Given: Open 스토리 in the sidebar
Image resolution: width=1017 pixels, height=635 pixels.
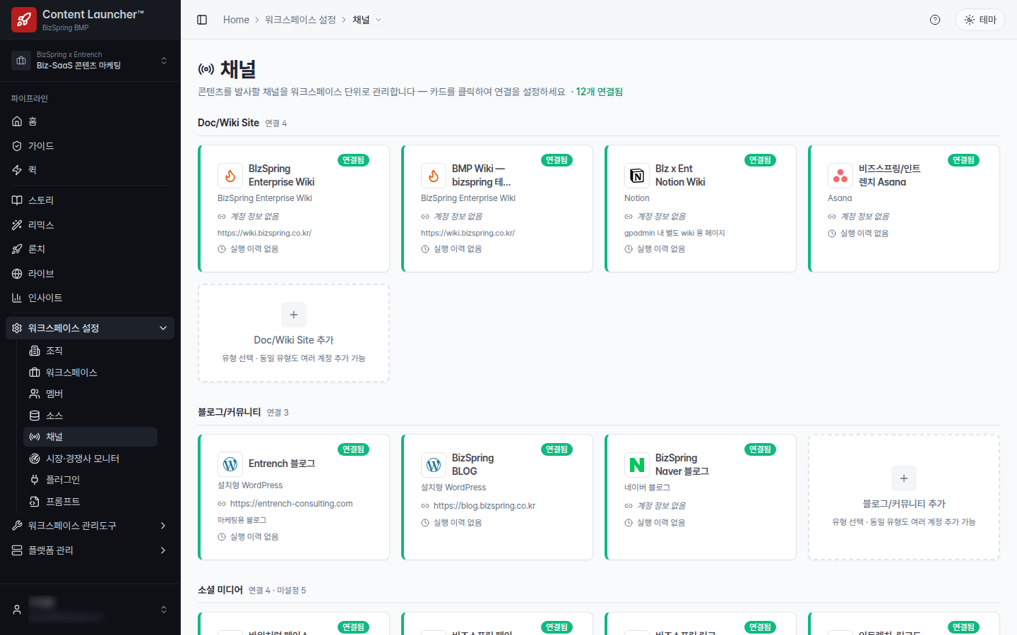Looking at the screenshot, I should [x=90, y=200].
